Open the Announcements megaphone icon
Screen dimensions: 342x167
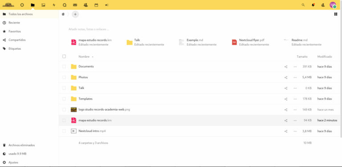pos(107,5)
